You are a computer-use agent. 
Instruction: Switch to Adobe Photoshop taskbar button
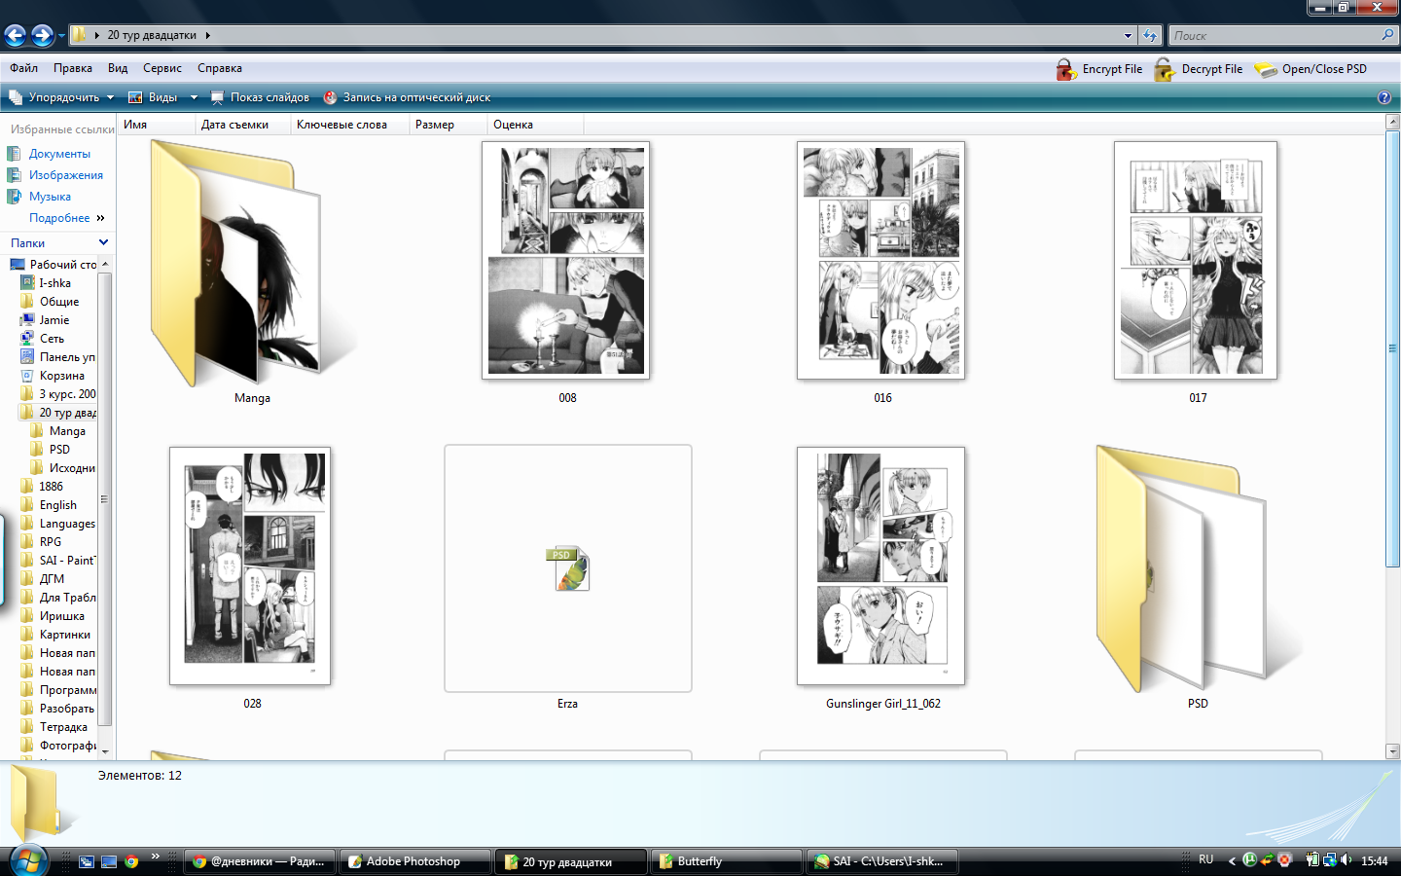pyautogui.click(x=413, y=861)
